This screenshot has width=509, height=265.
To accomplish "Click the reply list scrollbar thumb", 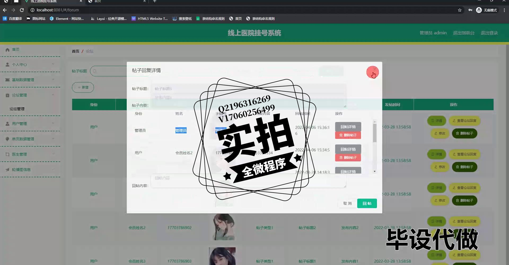I will [x=375, y=133].
